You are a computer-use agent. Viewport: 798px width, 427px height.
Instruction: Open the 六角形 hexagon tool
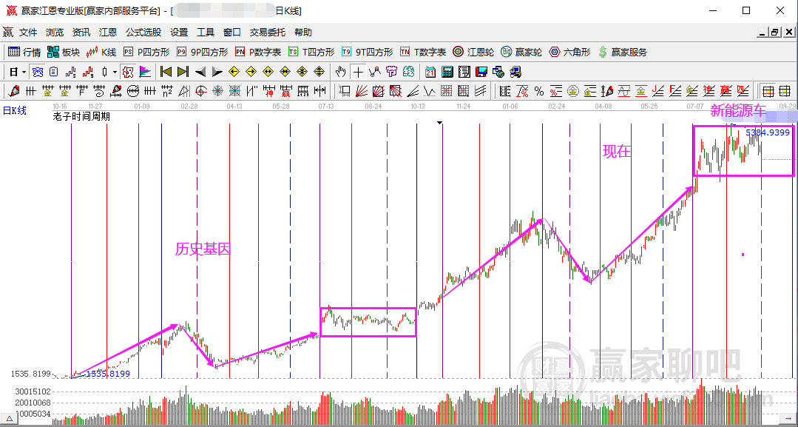pos(569,52)
